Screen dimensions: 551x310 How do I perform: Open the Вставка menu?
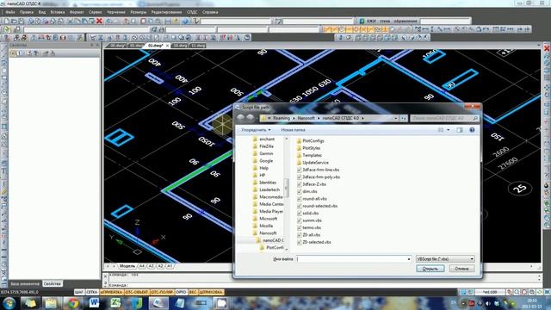click(58, 12)
